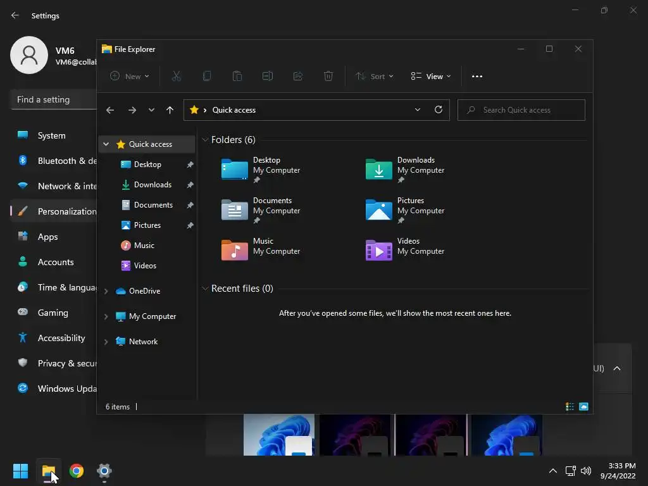The height and width of the screenshot is (486, 648).
Task: Click the Copy icon in File Explorer toolbar
Action: pyautogui.click(x=207, y=76)
